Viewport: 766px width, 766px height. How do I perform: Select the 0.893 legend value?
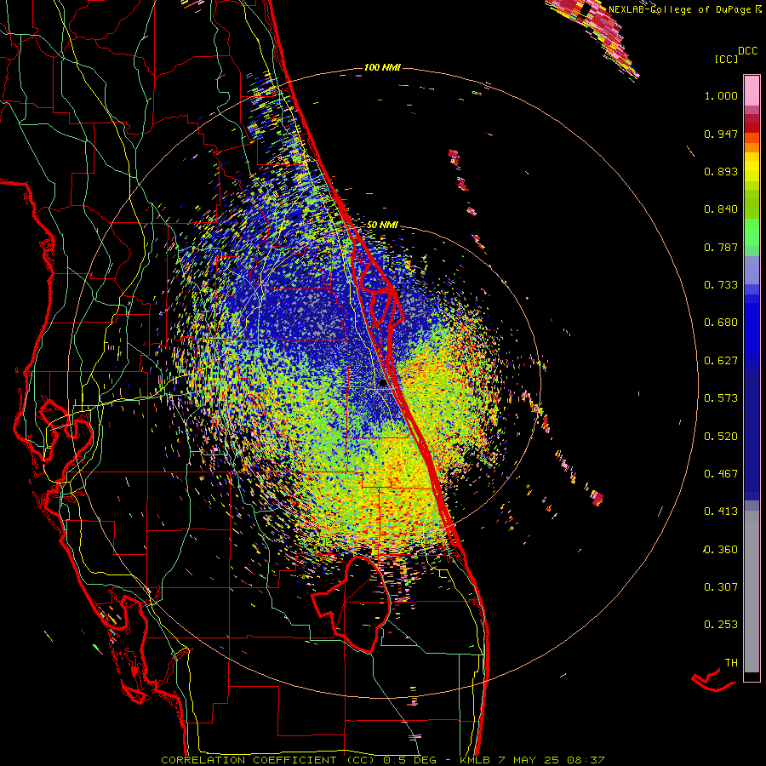tap(721, 171)
